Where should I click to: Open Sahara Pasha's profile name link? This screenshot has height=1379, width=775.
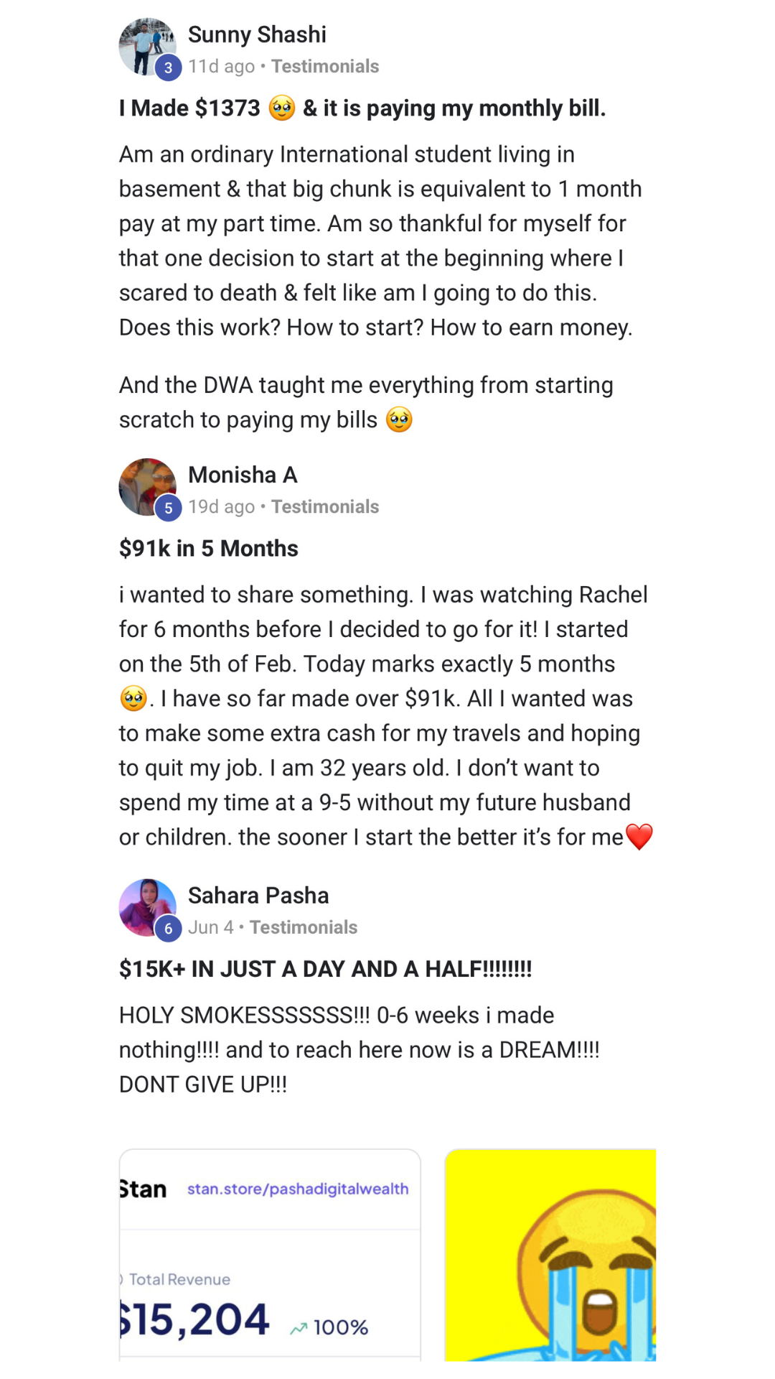(x=258, y=896)
